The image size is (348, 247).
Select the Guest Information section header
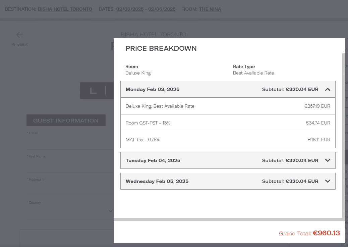[x=66, y=120]
